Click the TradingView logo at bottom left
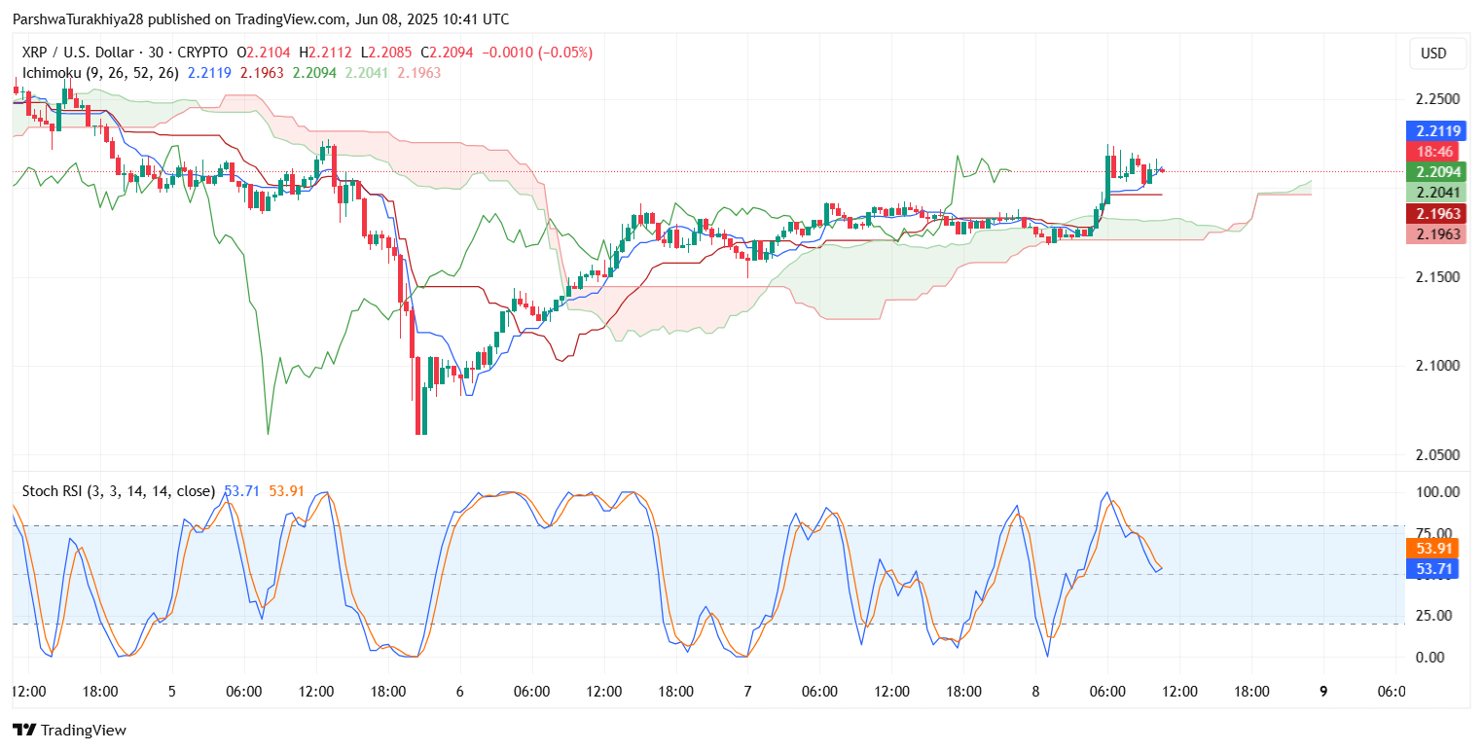The height and width of the screenshot is (751, 1483). pyautogui.click(x=69, y=730)
